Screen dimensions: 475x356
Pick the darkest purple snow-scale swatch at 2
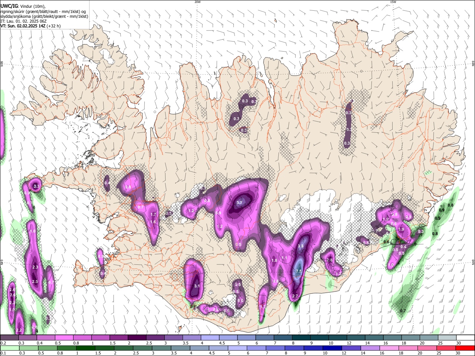coord(137,338)
